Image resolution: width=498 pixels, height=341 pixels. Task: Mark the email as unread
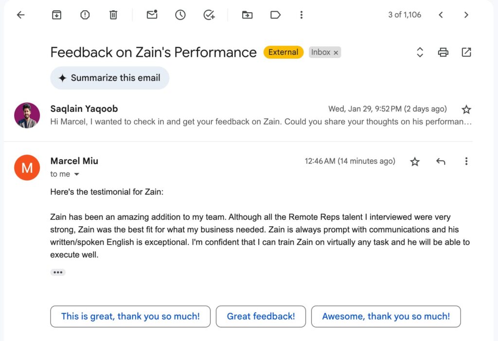(152, 15)
